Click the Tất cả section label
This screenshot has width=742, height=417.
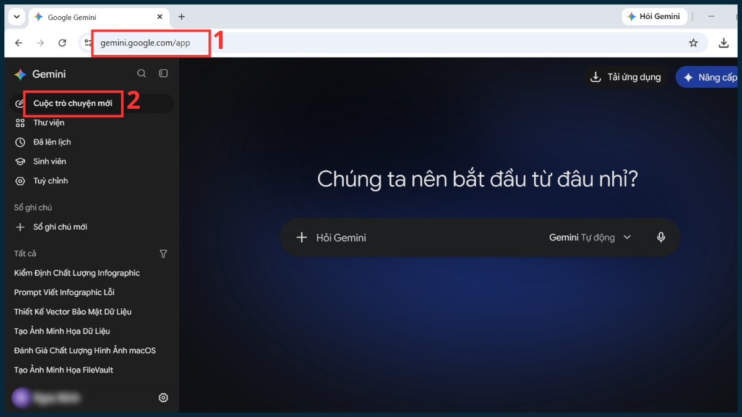click(25, 253)
